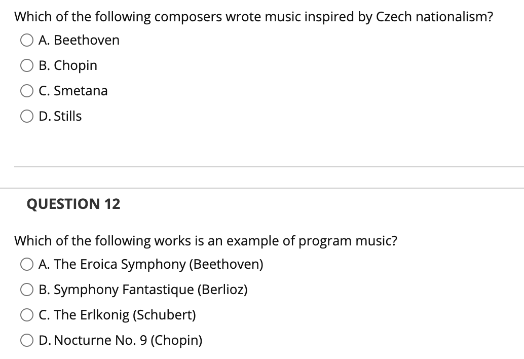Screen dimensions: 524x359
Task: Select radio button for C. Smetana
Action: pos(26,91)
